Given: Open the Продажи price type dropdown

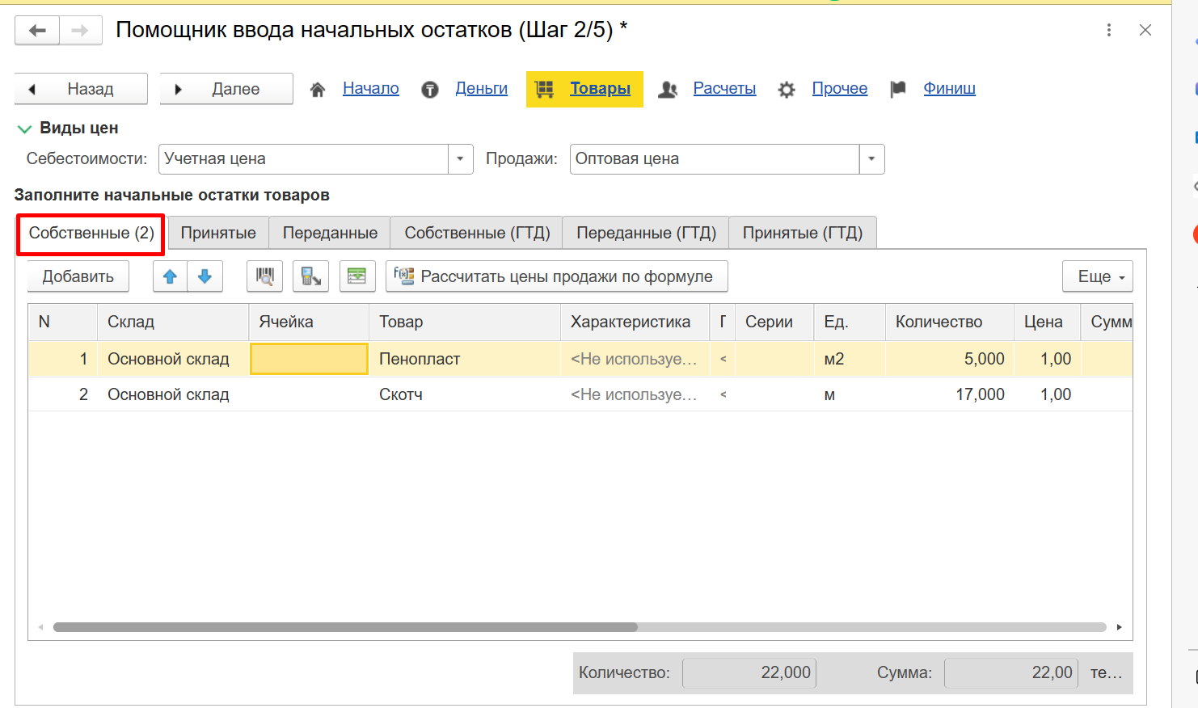Looking at the screenshot, I should pos(871,159).
